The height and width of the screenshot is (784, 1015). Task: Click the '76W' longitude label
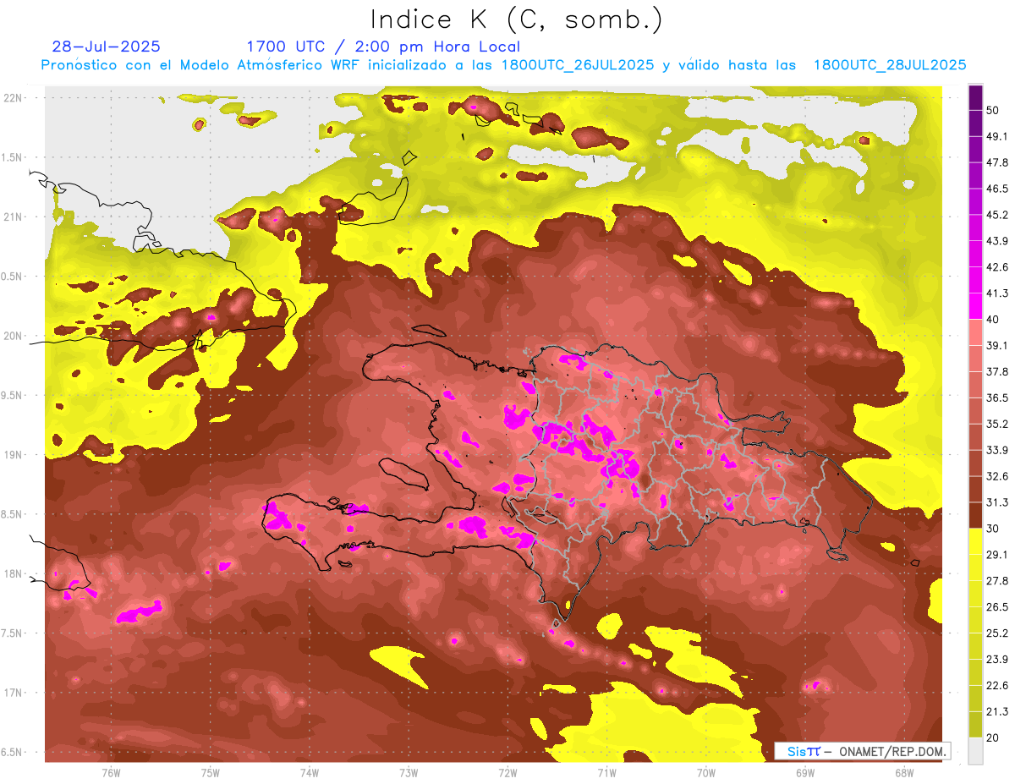(x=111, y=773)
